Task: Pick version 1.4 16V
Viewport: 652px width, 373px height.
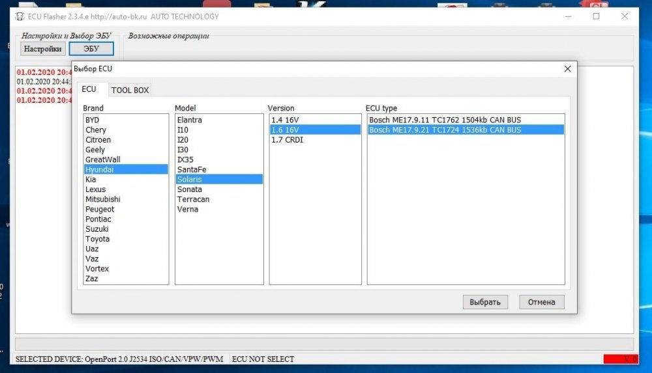Action: (315, 120)
